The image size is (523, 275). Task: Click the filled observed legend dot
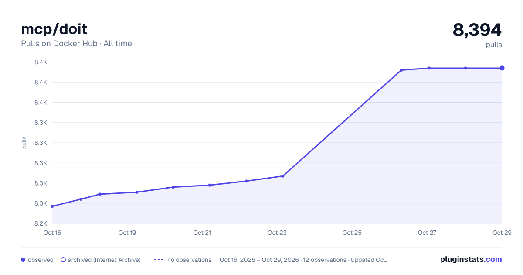click(x=23, y=260)
